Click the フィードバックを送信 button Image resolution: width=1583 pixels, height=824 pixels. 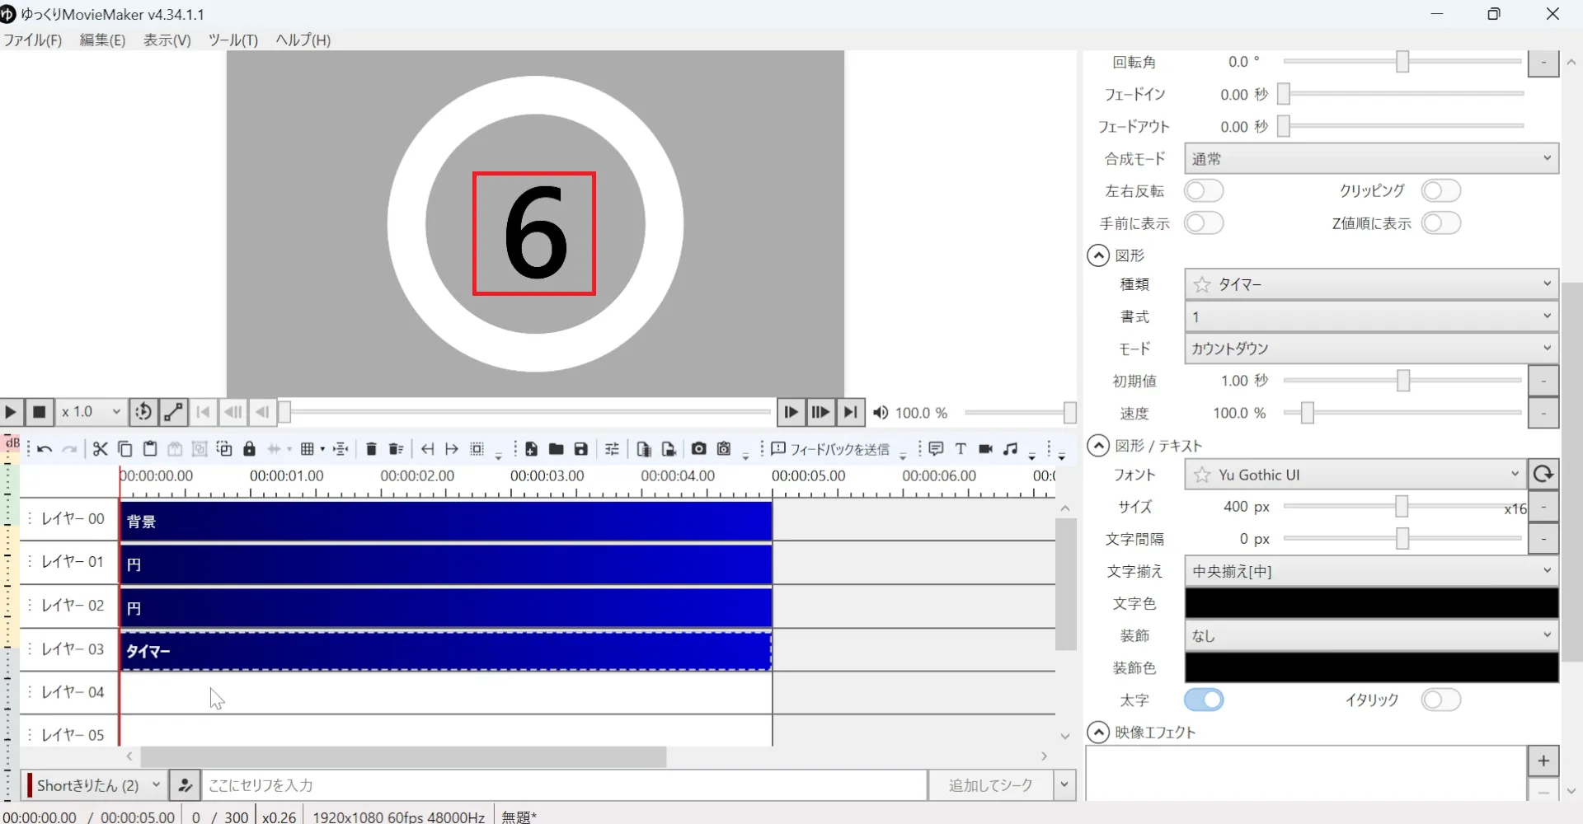(x=830, y=449)
